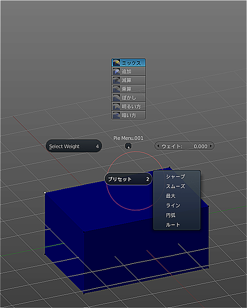Click the Pie Menu.001 center icon
247x308 pixels.
point(128,146)
